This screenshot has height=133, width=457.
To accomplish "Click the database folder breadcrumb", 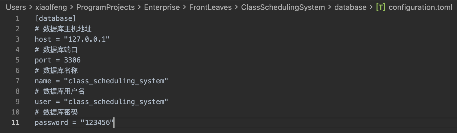I will click(x=350, y=7).
